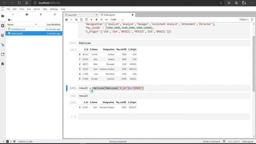This screenshot has width=256, height=144.
Task: Open the Settings menu
Action: (x=54, y=9)
